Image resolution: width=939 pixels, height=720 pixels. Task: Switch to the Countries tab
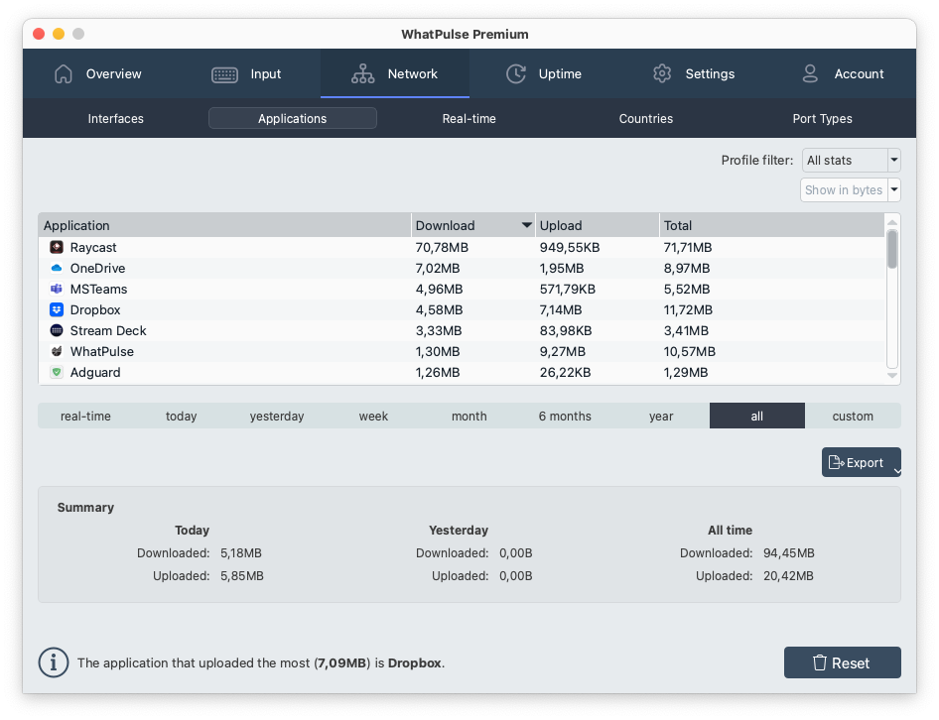[x=645, y=118]
